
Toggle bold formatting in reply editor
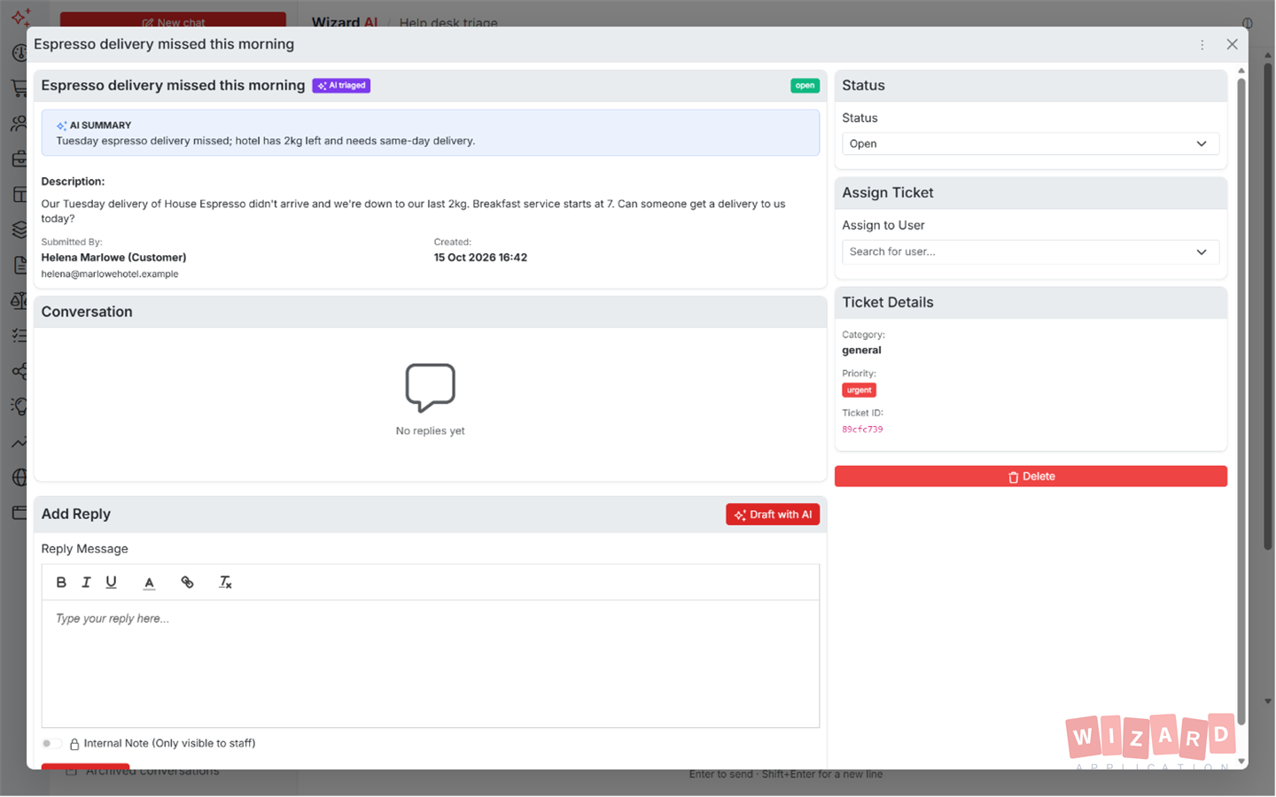click(61, 582)
